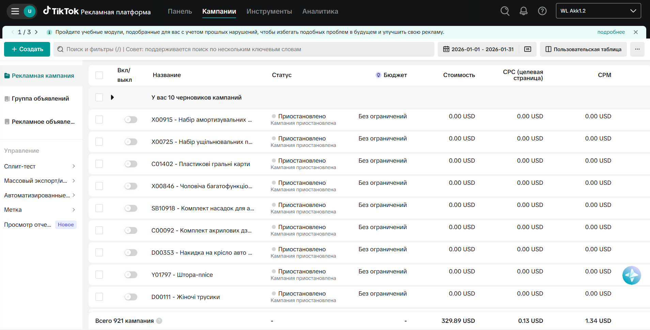Image resolution: width=650 pixels, height=330 pixels.
Task: Open the notifications bell
Action: (524, 11)
